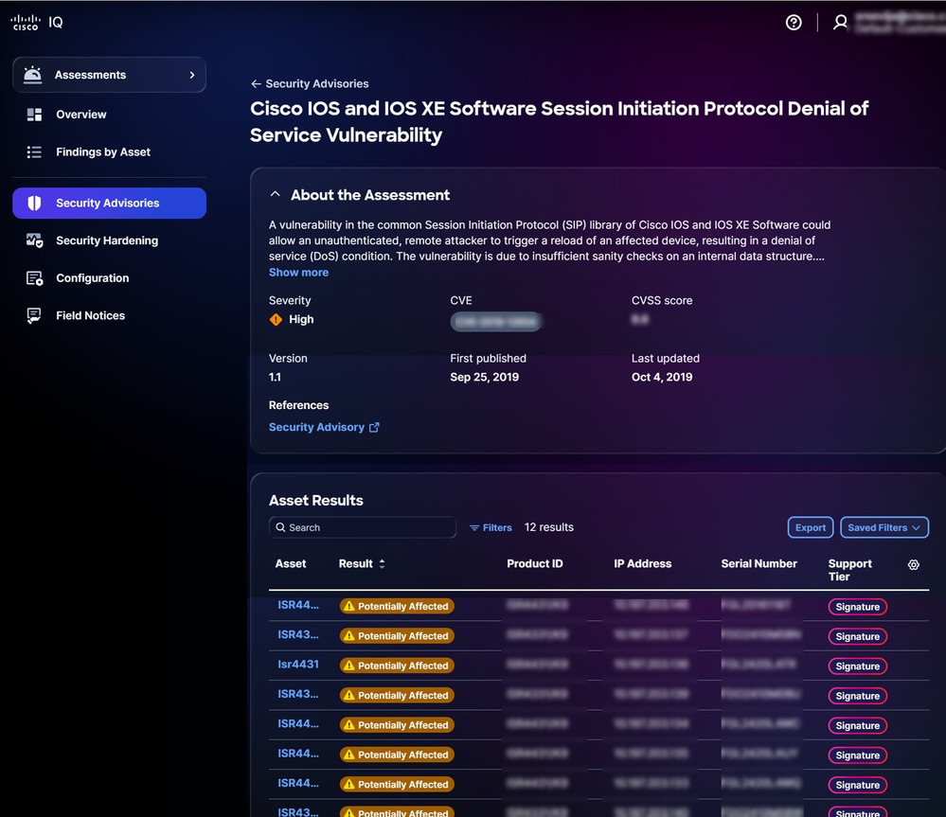Click the 12 results count

coord(549,527)
